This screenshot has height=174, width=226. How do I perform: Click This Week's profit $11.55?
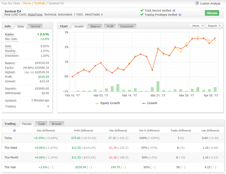pos(76,148)
